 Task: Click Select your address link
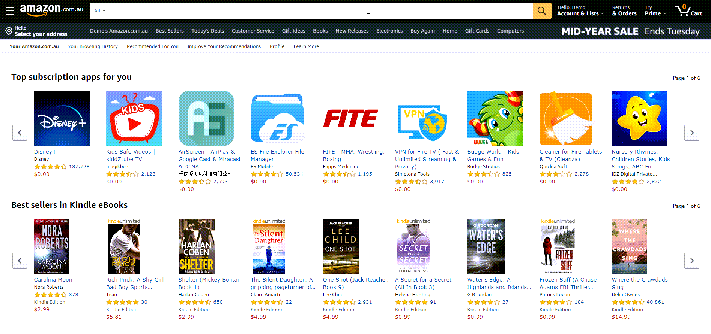pyautogui.click(x=41, y=34)
